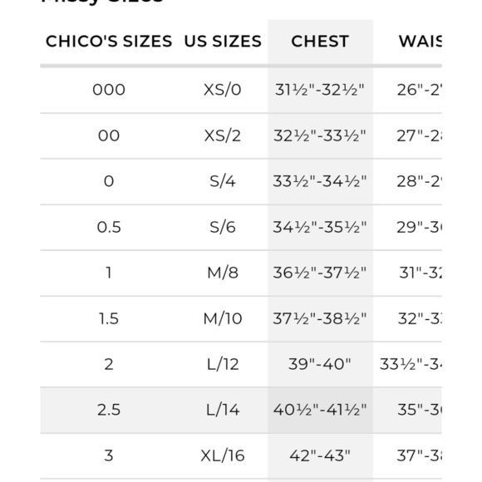Select chest value 33½"-34½"
This screenshot has width=482, height=482.
[x=320, y=181]
